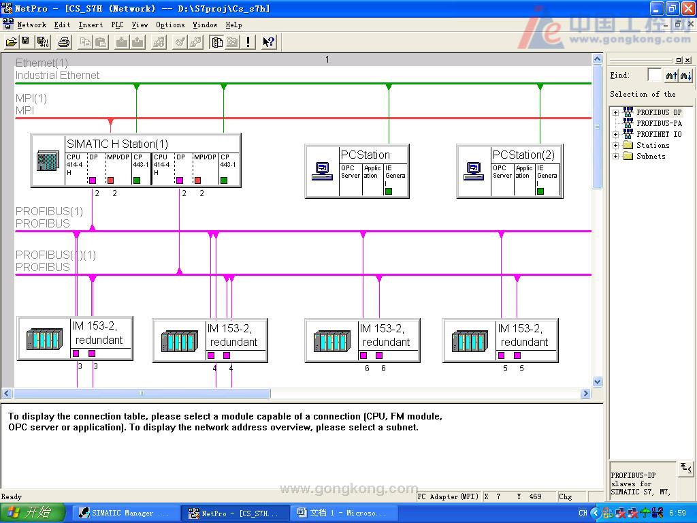Screen dimensions: 697x523
Task: Activate the context Help pointer icon
Action: coord(268,42)
